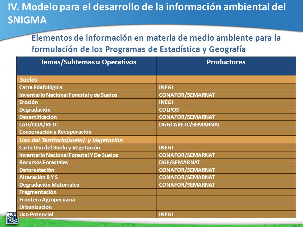Click CONAFOR/SEMARNAT in Alteración B Y S row
This screenshot has width=303, height=227.
pos(226,177)
